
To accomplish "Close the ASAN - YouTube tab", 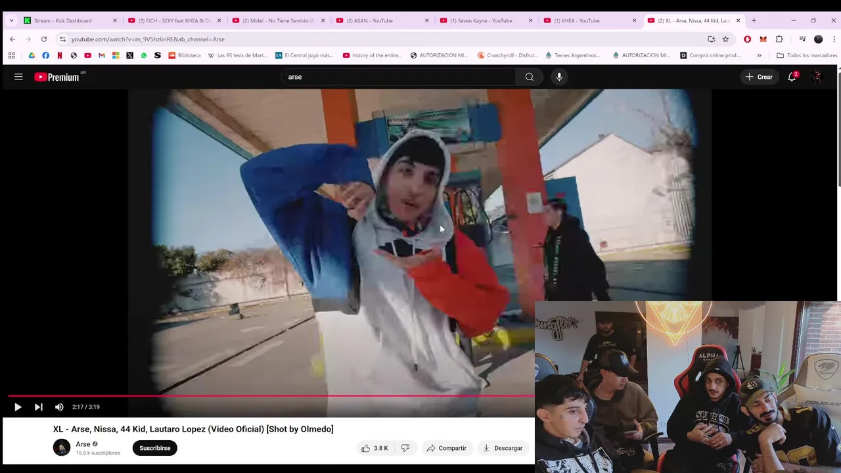I will click(x=426, y=20).
